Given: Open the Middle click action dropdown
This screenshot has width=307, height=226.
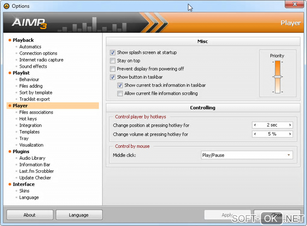Looking at the screenshot, I should pos(247,155).
